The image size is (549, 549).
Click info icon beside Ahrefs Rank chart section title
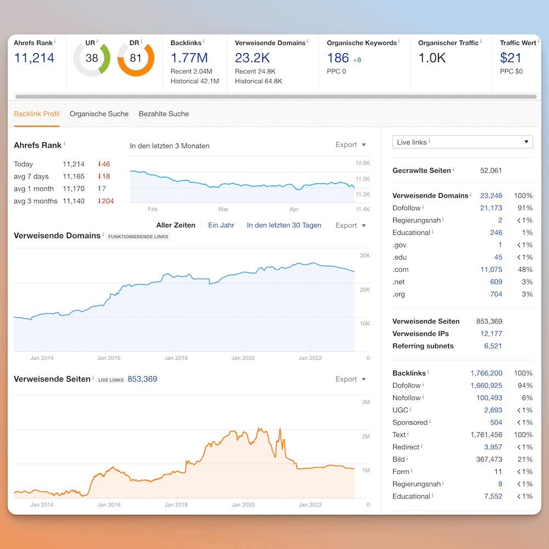click(x=64, y=143)
